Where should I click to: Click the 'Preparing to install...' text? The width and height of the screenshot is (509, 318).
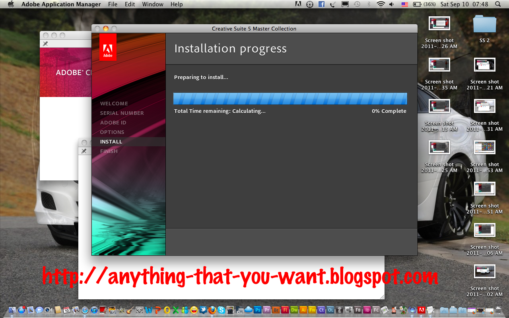point(201,77)
